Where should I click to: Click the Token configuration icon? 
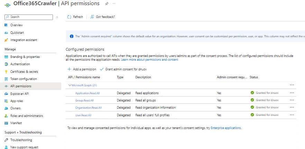click(x=6, y=79)
